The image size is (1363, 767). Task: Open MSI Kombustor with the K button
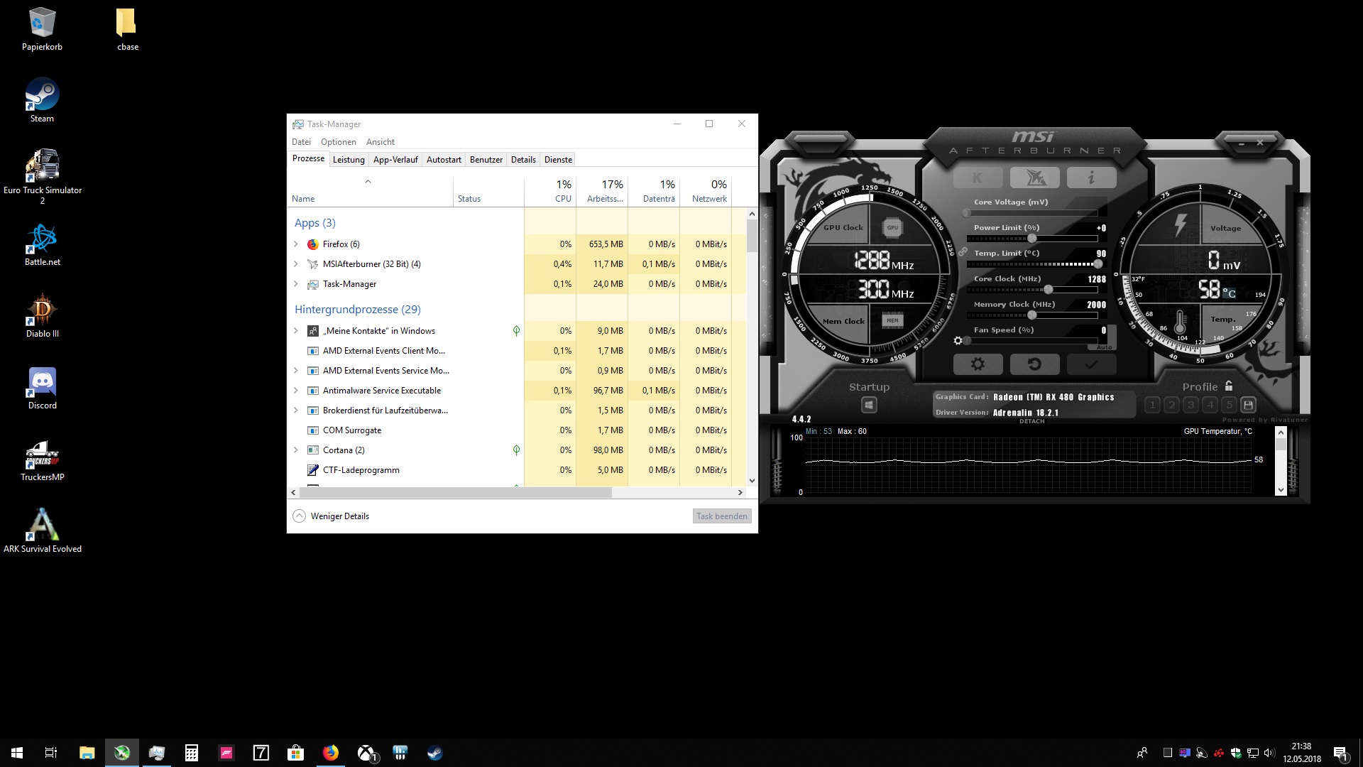(x=978, y=178)
